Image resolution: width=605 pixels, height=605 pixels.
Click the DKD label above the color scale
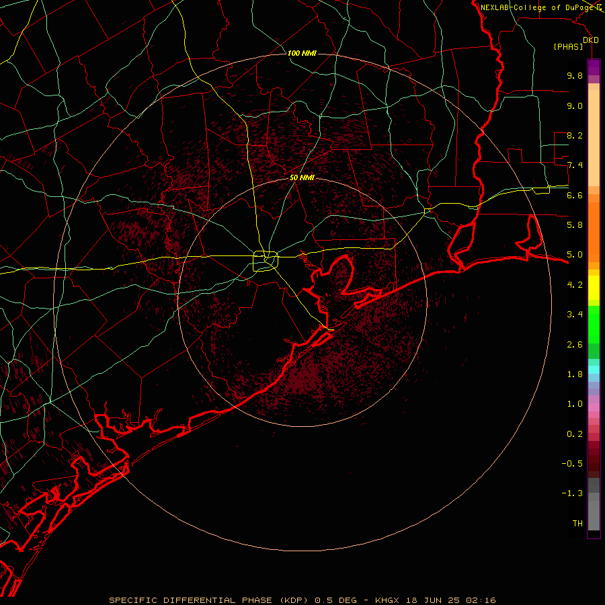(590, 40)
